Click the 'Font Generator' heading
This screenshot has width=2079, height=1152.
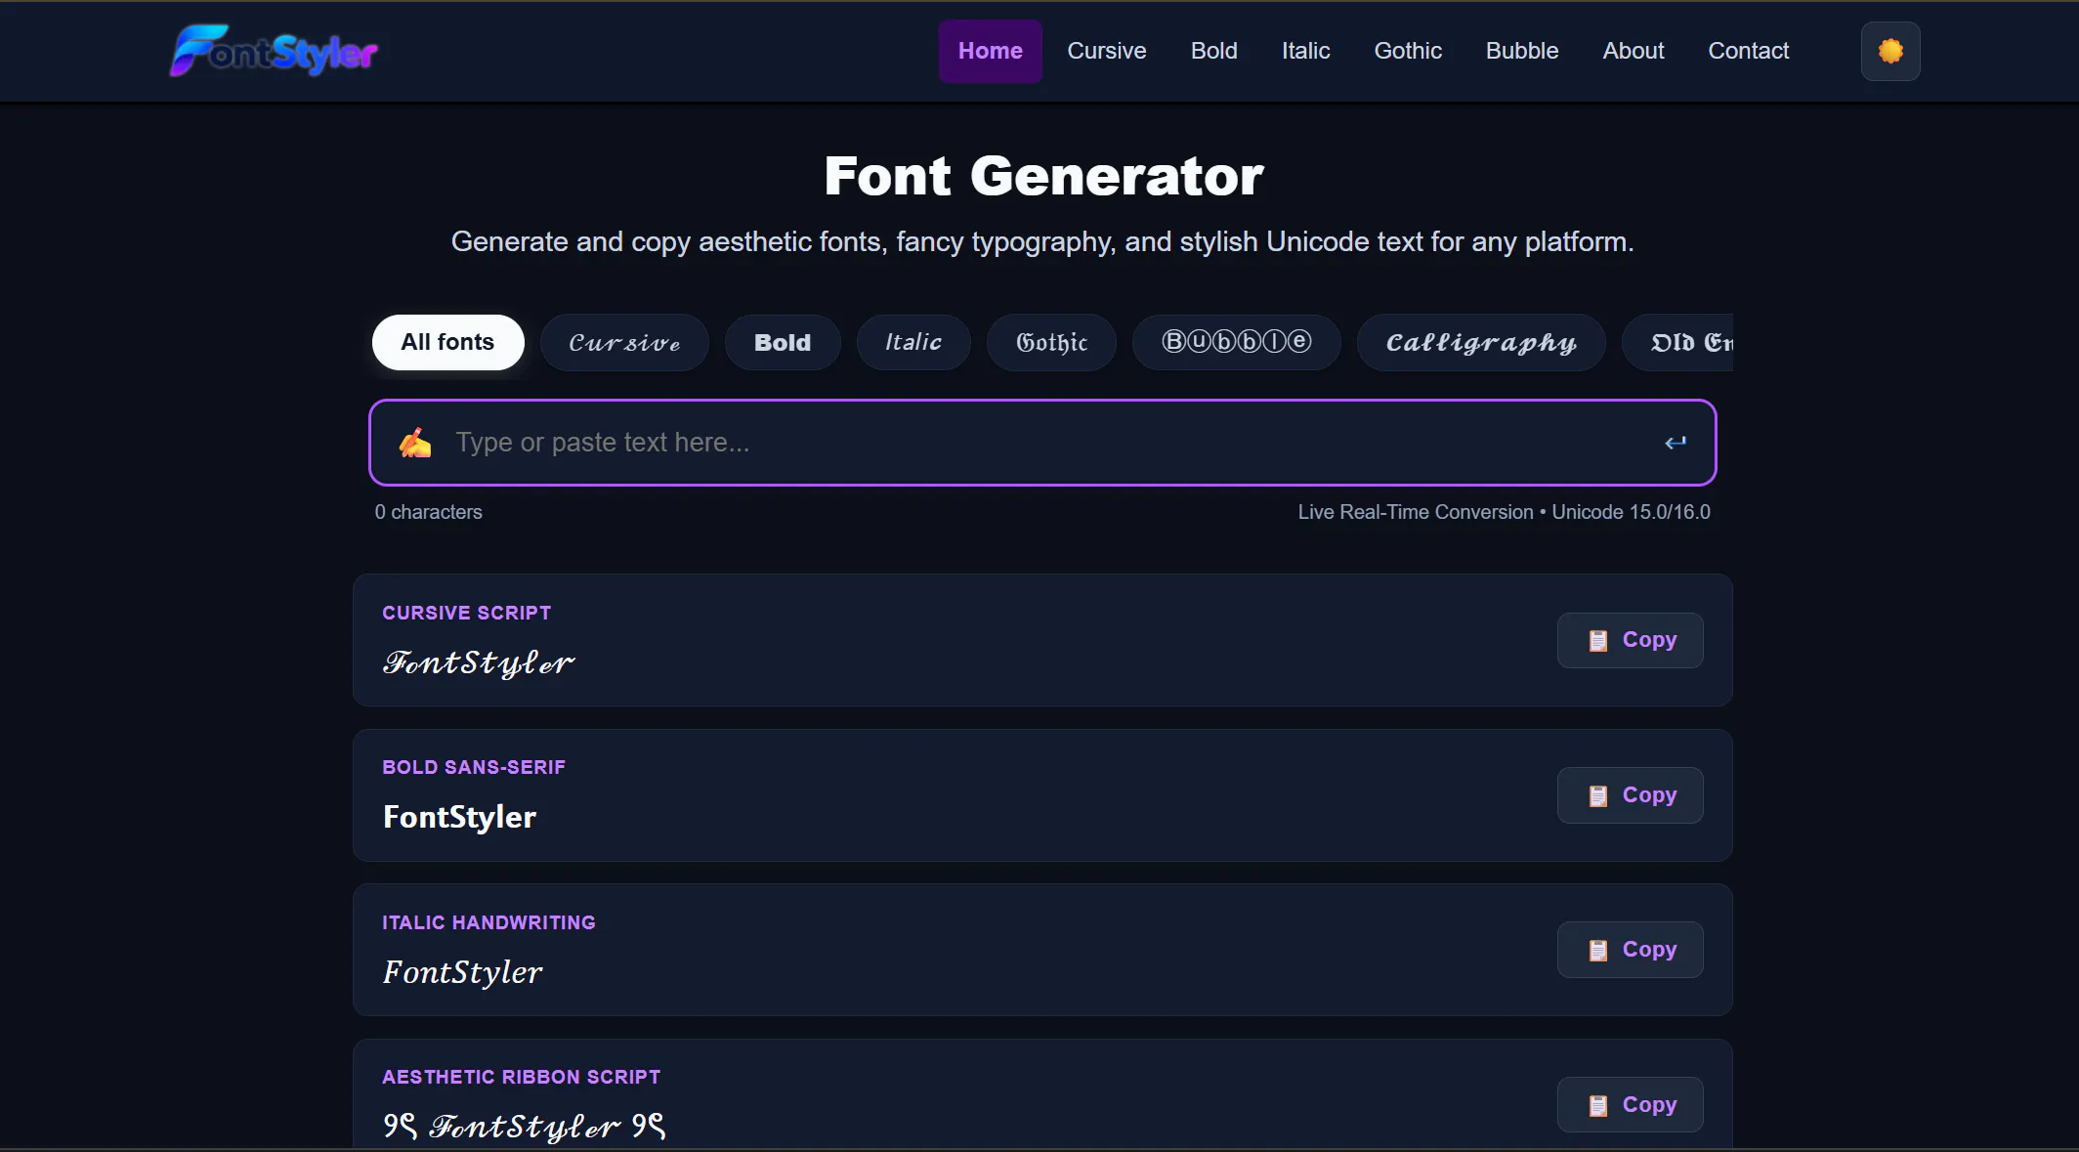(x=1043, y=176)
